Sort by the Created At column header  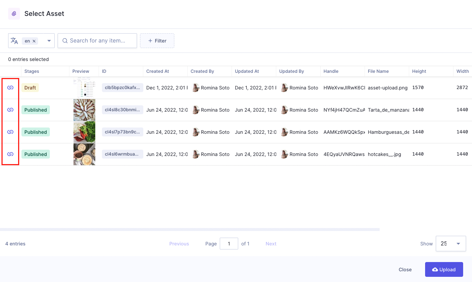158,71
